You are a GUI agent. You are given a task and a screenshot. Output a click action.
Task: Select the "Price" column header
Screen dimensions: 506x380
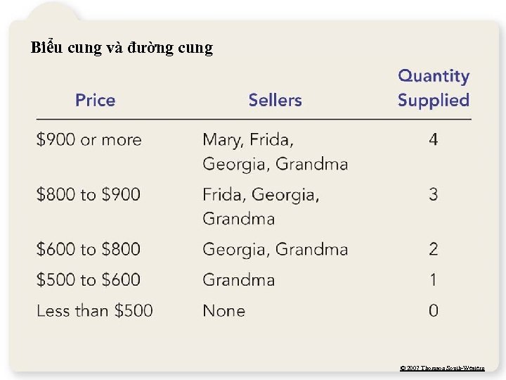click(95, 100)
